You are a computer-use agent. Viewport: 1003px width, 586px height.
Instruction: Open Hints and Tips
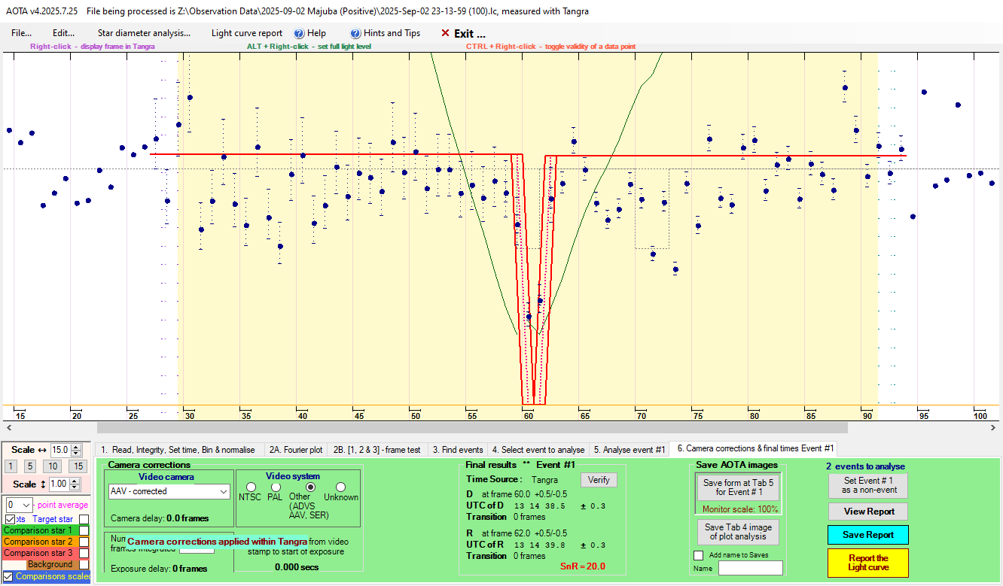pyautogui.click(x=385, y=33)
